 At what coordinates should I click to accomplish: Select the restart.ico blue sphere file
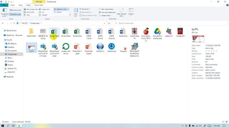click(x=100, y=48)
